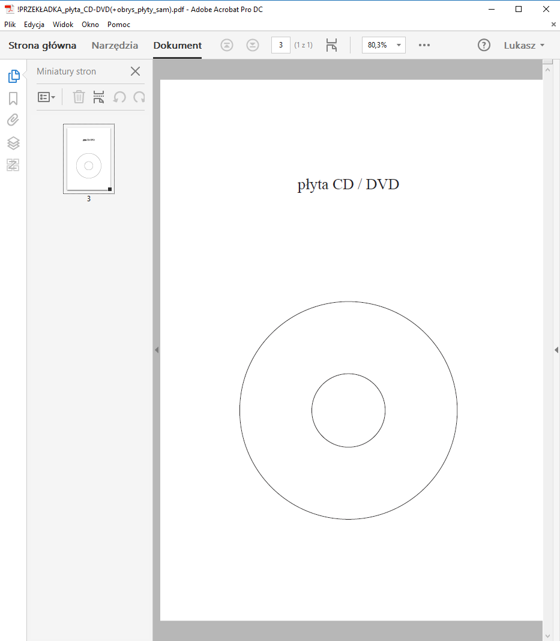Click the delete pages trash icon
The width and height of the screenshot is (560, 641).
coord(79,97)
